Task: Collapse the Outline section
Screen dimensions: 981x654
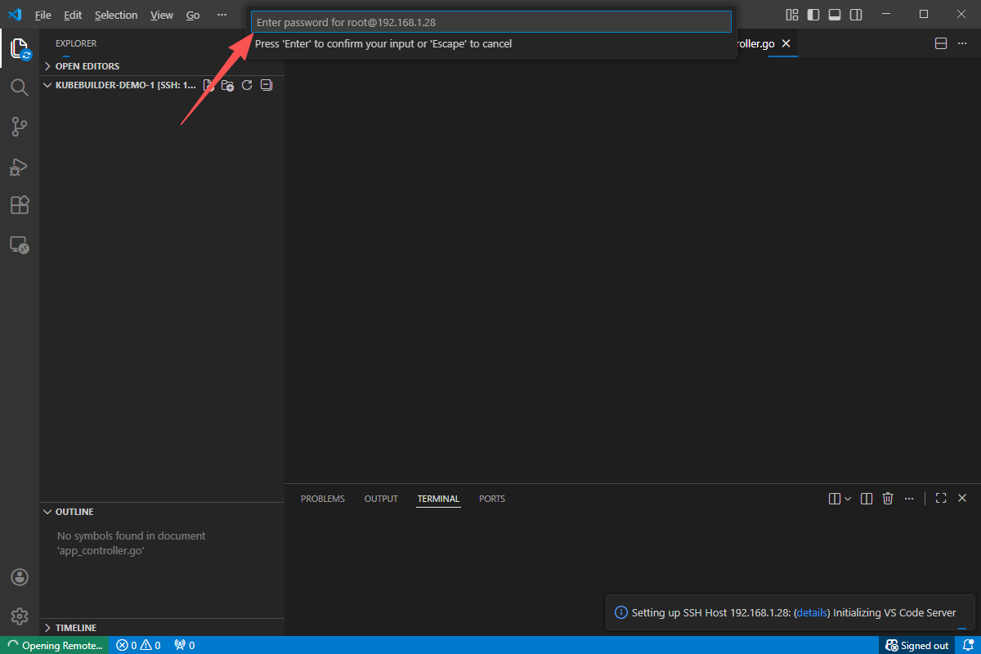Action: click(x=74, y=512)
